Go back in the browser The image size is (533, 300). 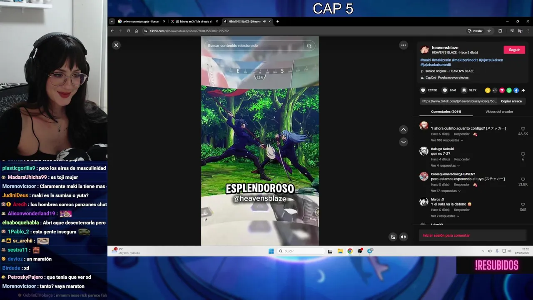[112, 31]
